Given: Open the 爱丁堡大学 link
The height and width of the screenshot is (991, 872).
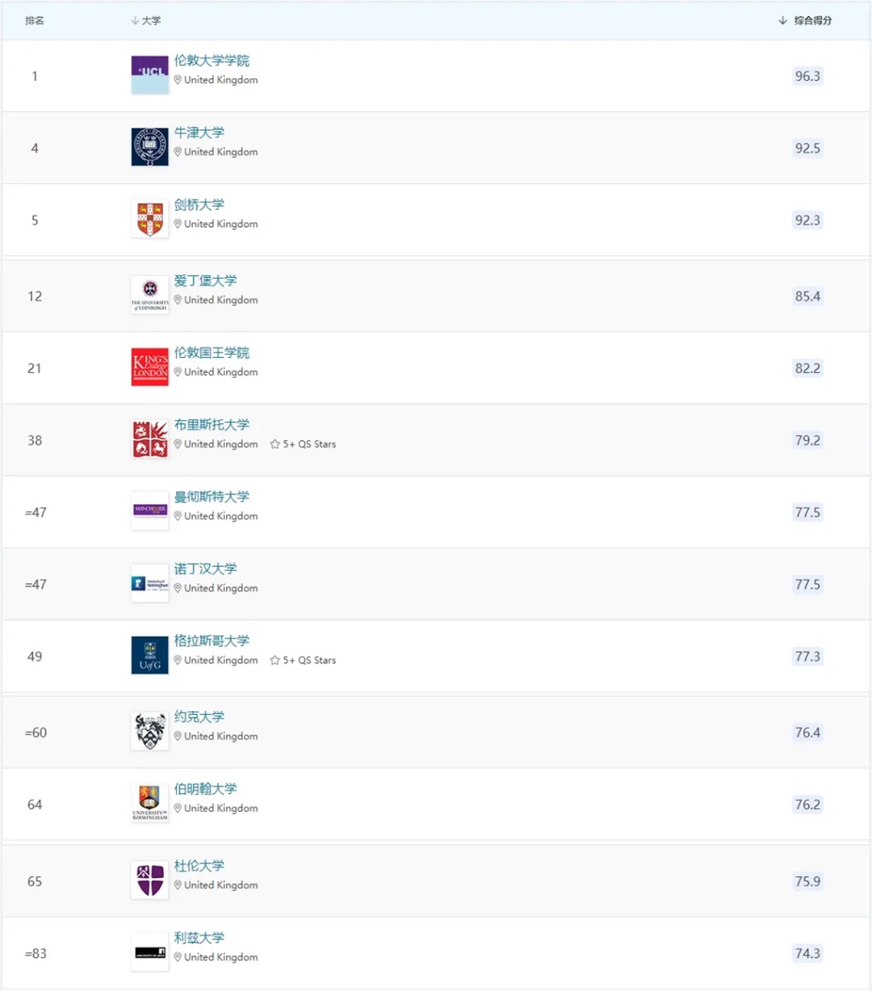Looking at the screenshot, I should click(x=206, y=280).
